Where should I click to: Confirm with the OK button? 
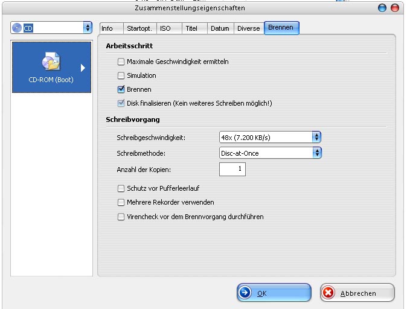[274, 293]
